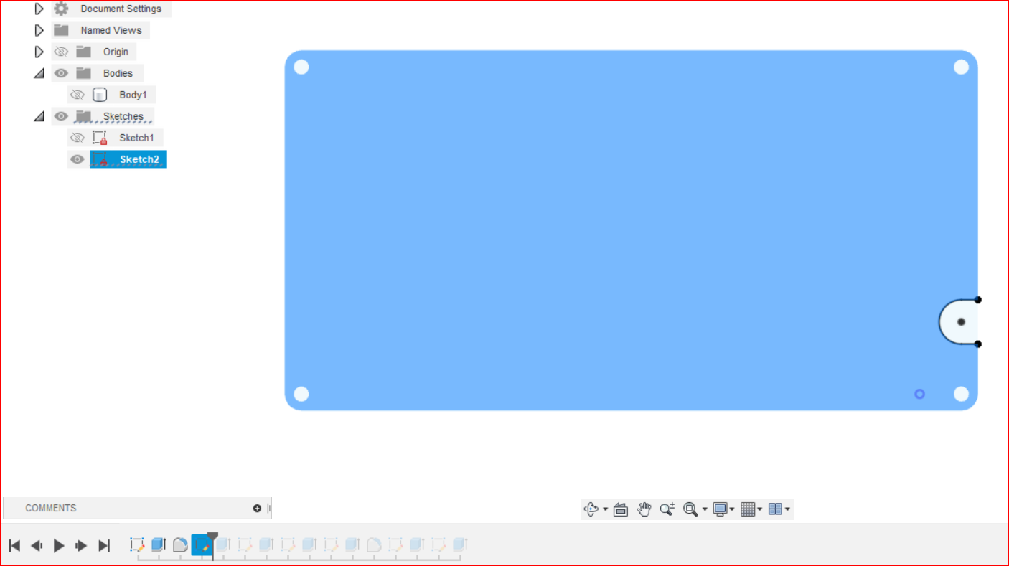Select the greyed-out second fillet timeline feature

coord(374,544)
